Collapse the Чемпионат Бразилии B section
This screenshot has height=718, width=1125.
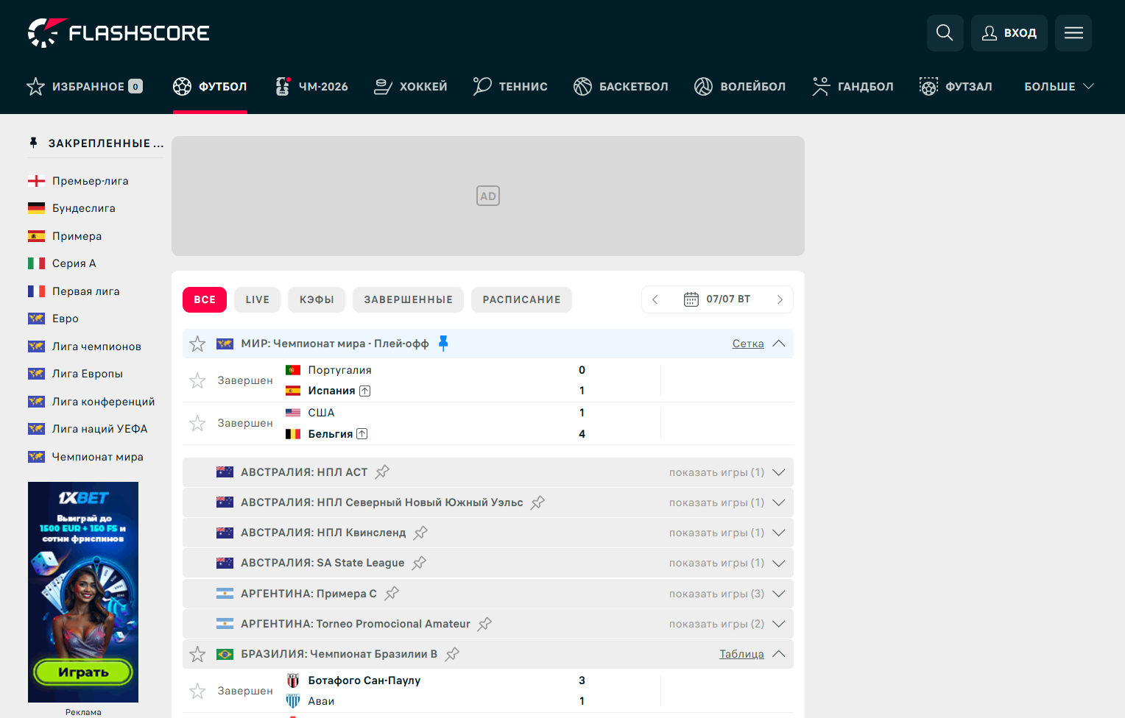[x=779, y=654]
